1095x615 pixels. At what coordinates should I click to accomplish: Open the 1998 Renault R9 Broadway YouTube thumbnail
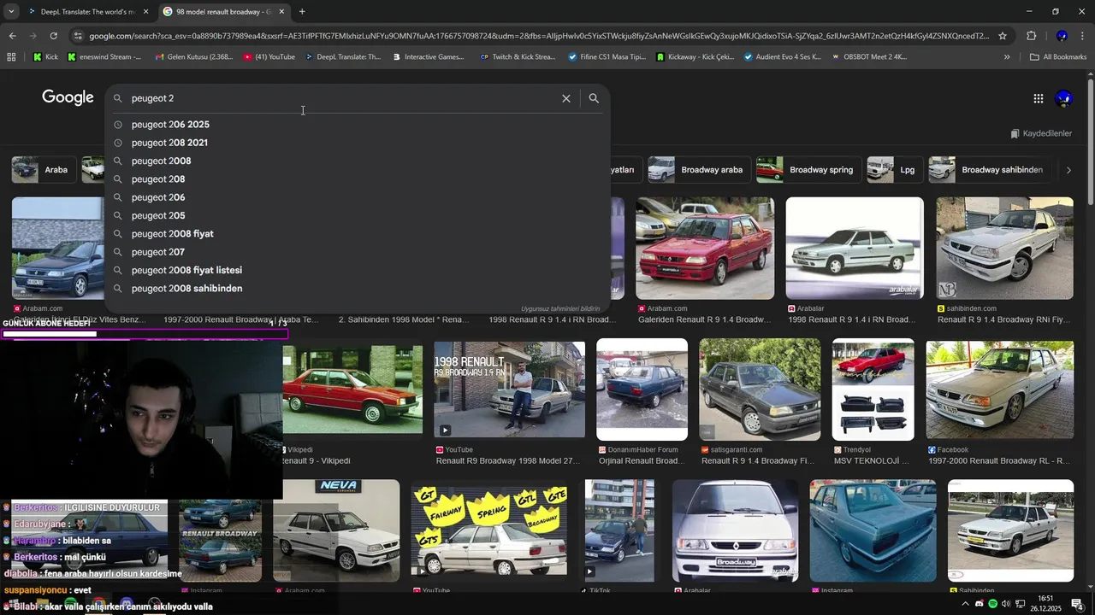510,390
